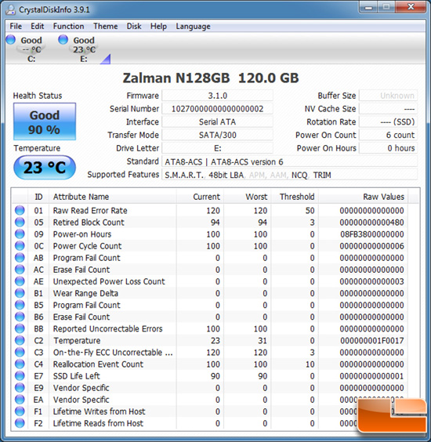Click the Serial Number value field
The image size is (431, 442).
click(x=217, y=109)
